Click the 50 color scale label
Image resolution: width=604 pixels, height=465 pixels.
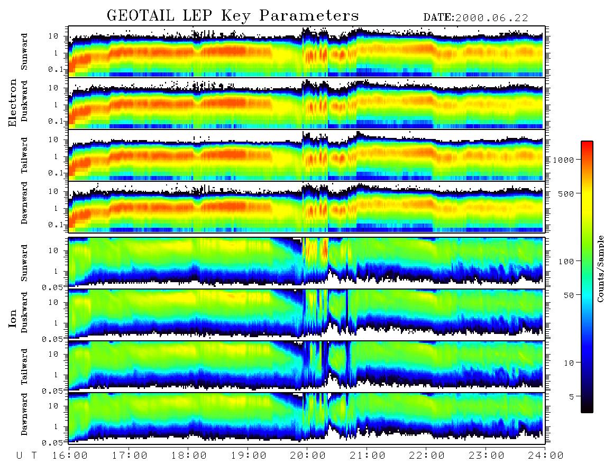point(569,295)
